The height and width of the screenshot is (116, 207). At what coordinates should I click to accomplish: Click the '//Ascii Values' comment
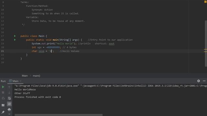(x=70, y=51)
